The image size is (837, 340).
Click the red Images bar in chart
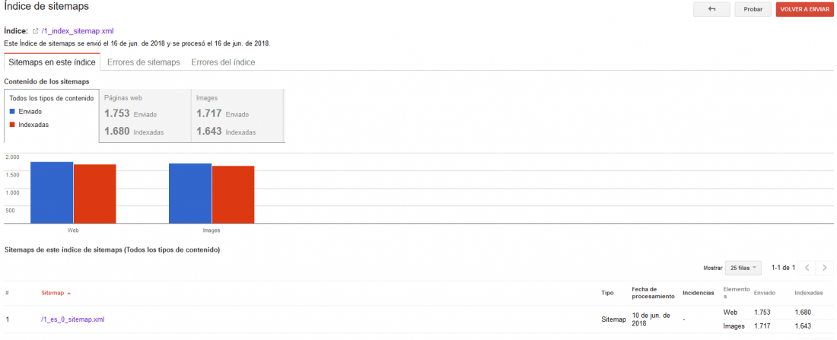pyautogui.click(x=234, y=194)
